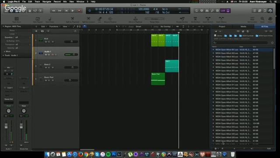Open the Loop Browser button

click(x=265, y=11)
